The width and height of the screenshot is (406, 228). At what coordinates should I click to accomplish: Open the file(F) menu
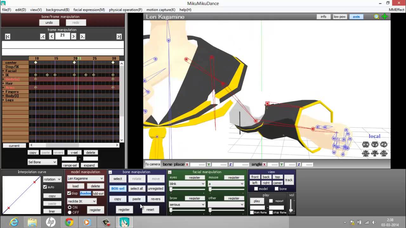tap(6, 10)
